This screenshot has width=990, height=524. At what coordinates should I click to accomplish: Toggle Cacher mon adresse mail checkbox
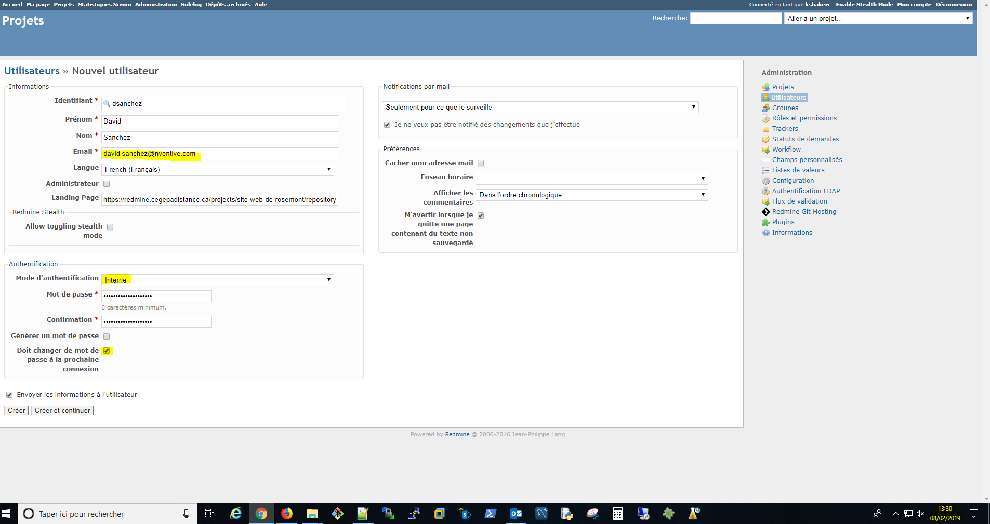click(481, 163)
